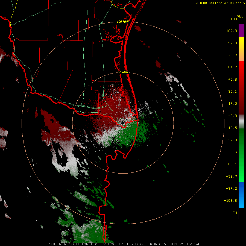
Task: Click the 100 NMI range ring label
Action: [x=123, y=22]
